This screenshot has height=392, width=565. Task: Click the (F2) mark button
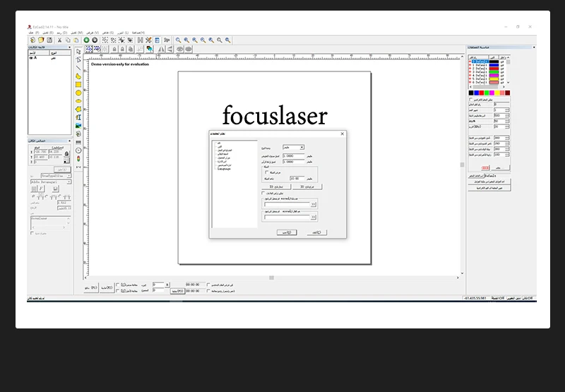pyautogui.click(x=107, y=288)
